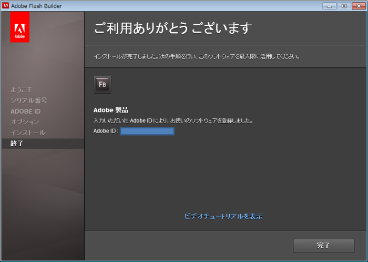Click the Adobe 製品 heading text

[111, 110]
